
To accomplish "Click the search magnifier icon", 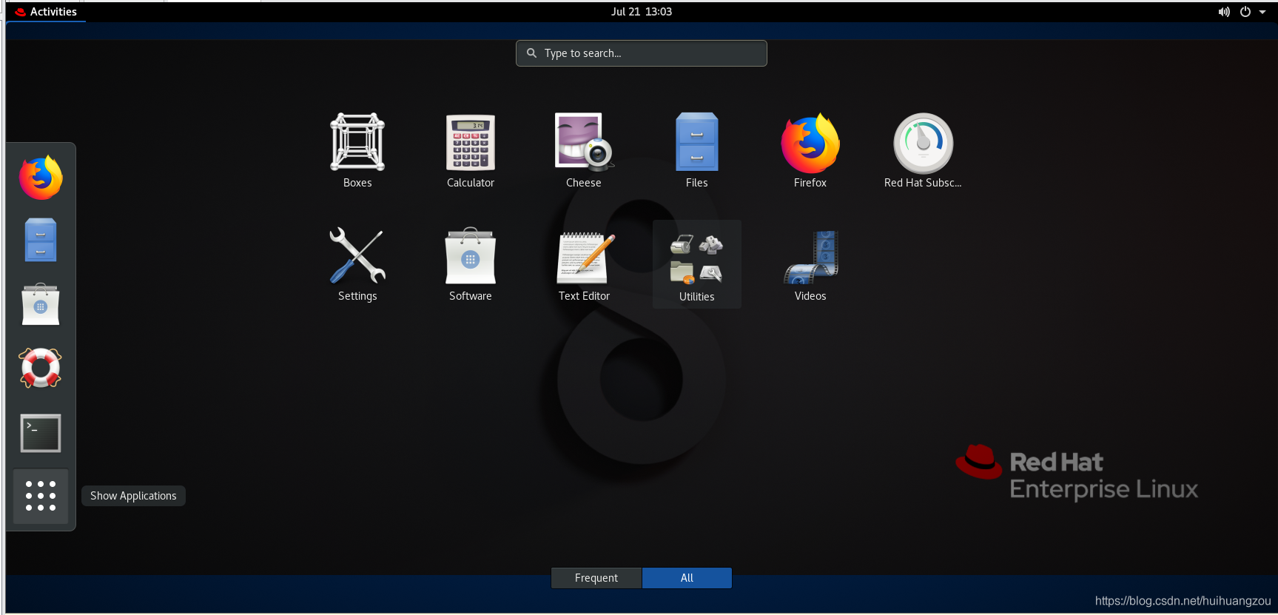I will pyautogui.click(x=531, y=53).
